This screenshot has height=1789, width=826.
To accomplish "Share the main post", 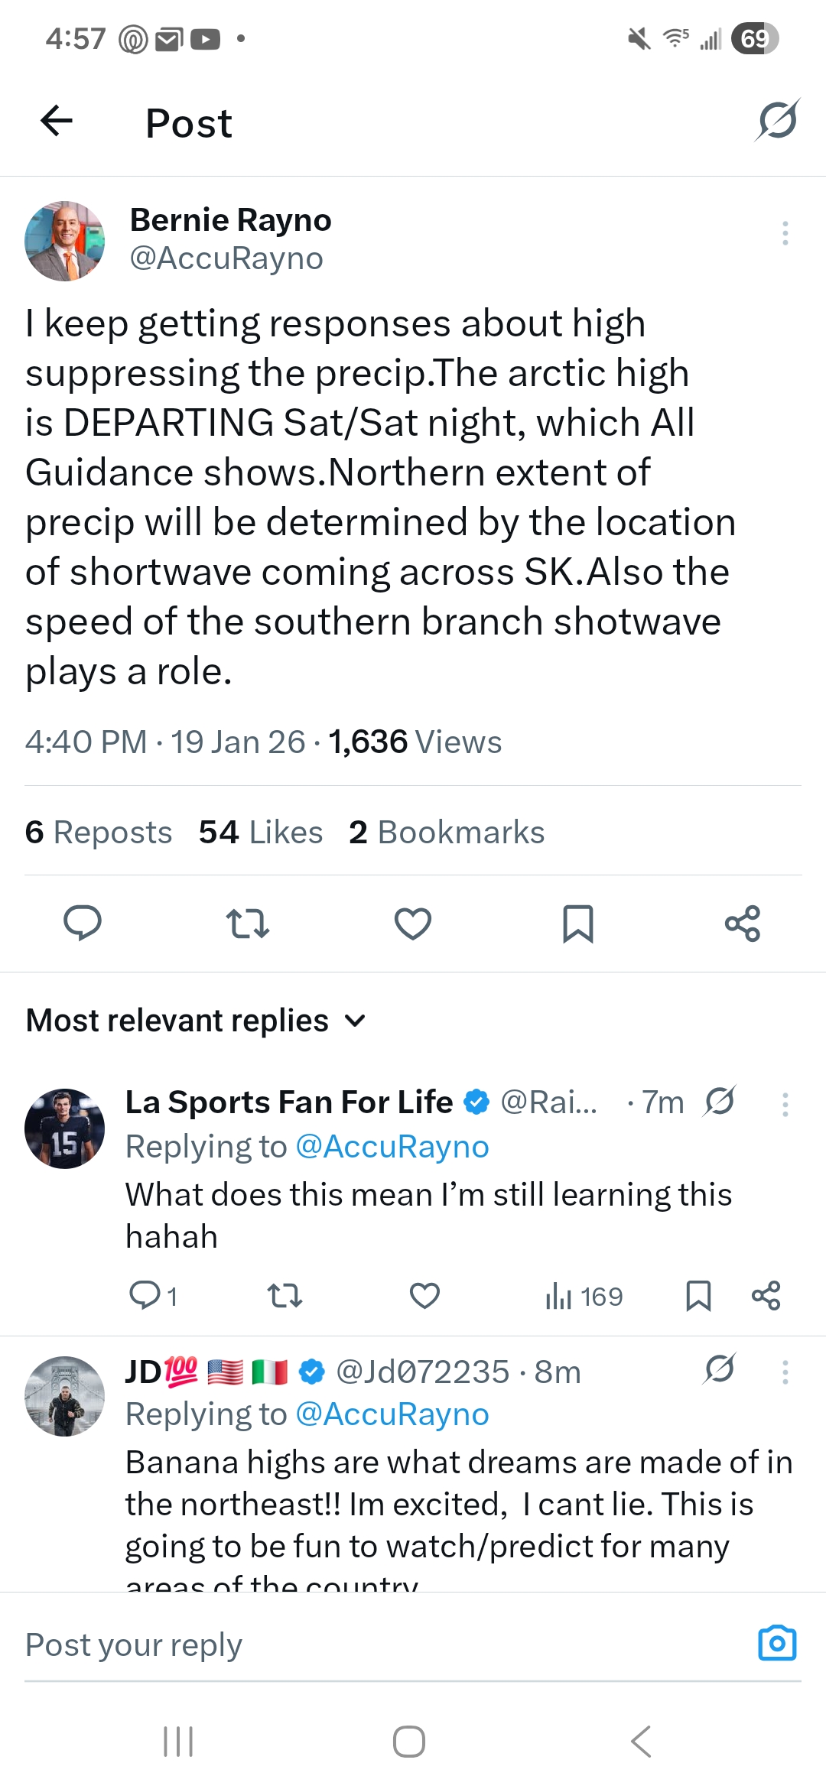I will (x=742, y=923).
